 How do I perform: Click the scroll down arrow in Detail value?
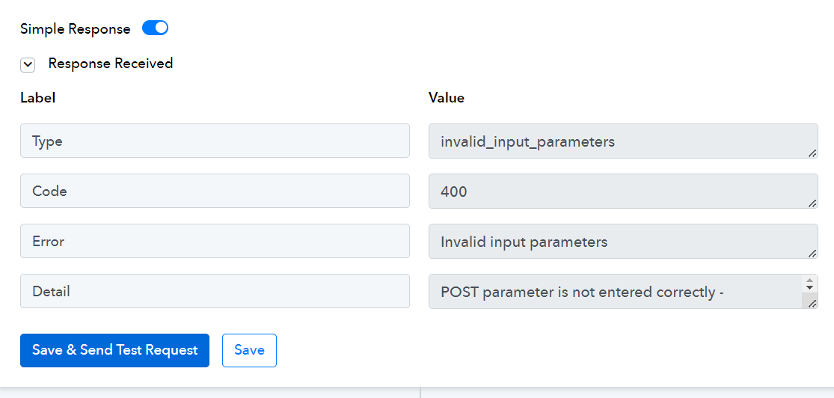(x=809, y=287)
